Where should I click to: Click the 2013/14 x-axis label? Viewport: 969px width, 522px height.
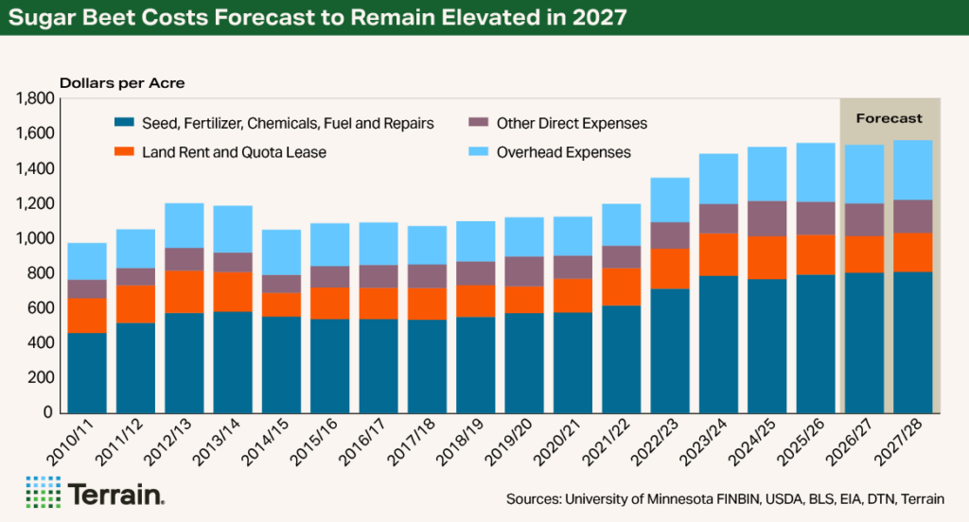coord(217,442)
